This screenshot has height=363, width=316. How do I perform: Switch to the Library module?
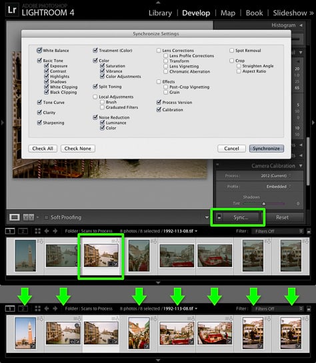click(x=160, y=13)
